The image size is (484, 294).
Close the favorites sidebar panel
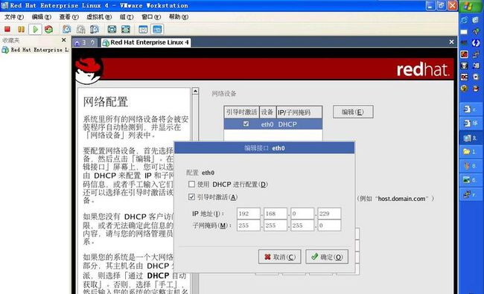coord(63,40)
